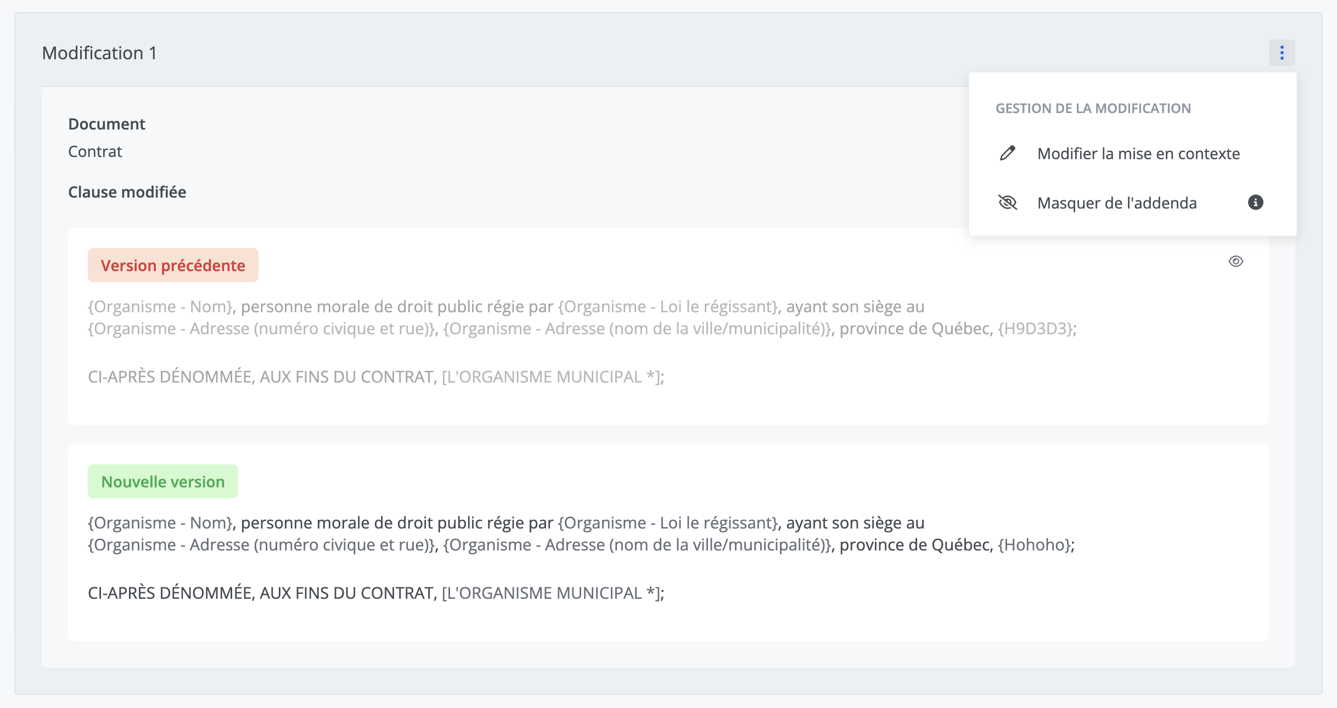The width and height of the screenshot is (1337, 708).
Task: Click 'CI-APRÈS DÉNOMMÉE, AUX FINS DU CONTRAT' in previous version
Action: 261,377
